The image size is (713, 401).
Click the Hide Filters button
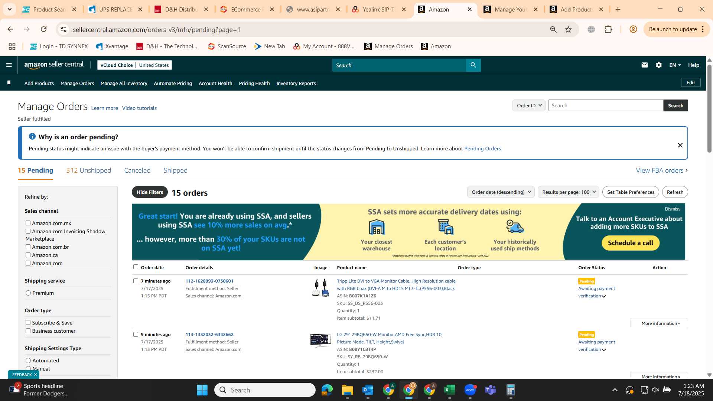tap(150, 192)
